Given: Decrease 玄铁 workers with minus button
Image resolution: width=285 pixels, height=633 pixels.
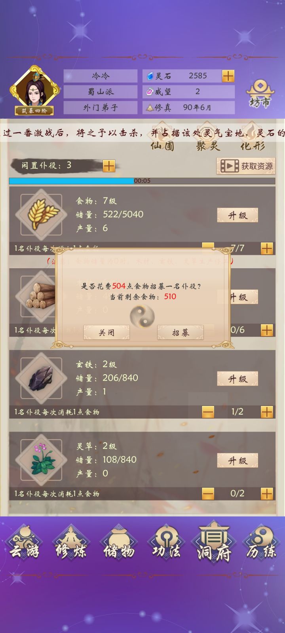Looking at the screenshot, I should tap(208, 412).
